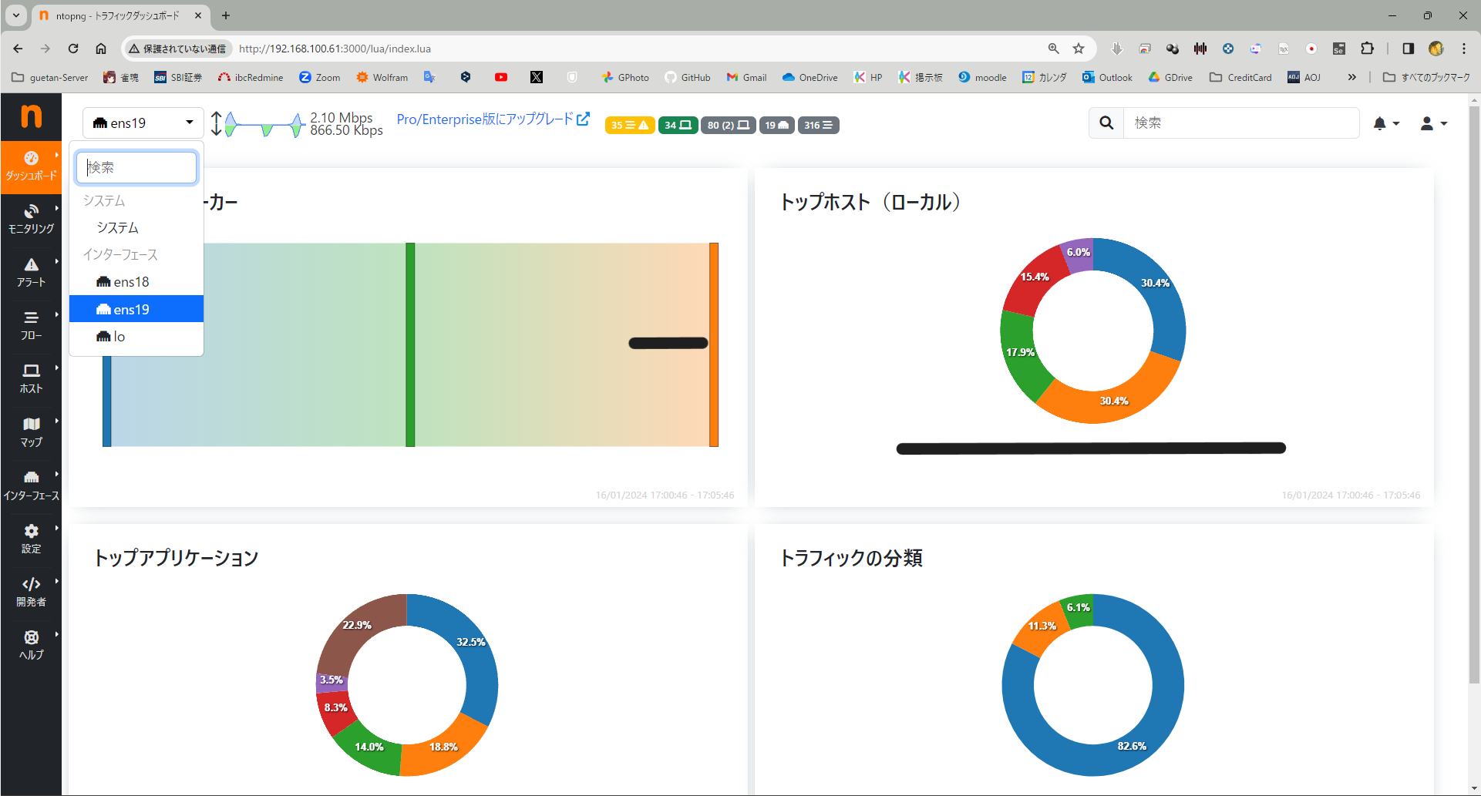Expand the user account dropdown
This screenshot has height=796, width=1481.
(1433, 123)
